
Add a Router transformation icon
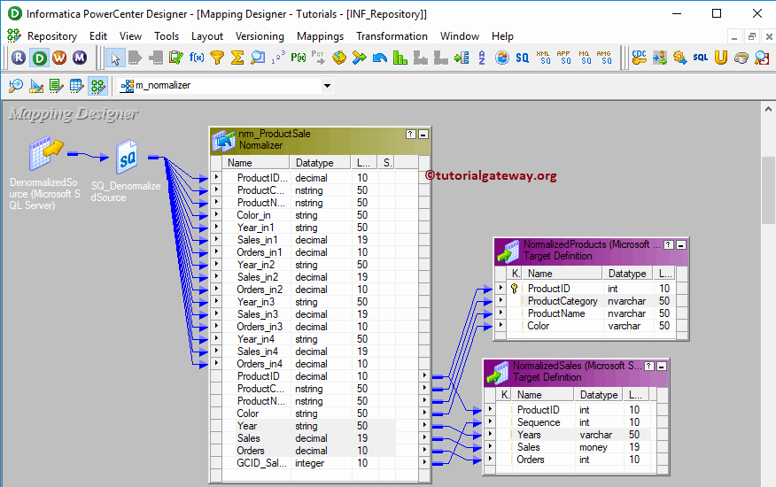click(x=359, y=58)
